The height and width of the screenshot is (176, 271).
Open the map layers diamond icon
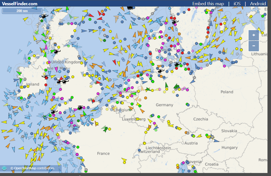tap(4, 168)
